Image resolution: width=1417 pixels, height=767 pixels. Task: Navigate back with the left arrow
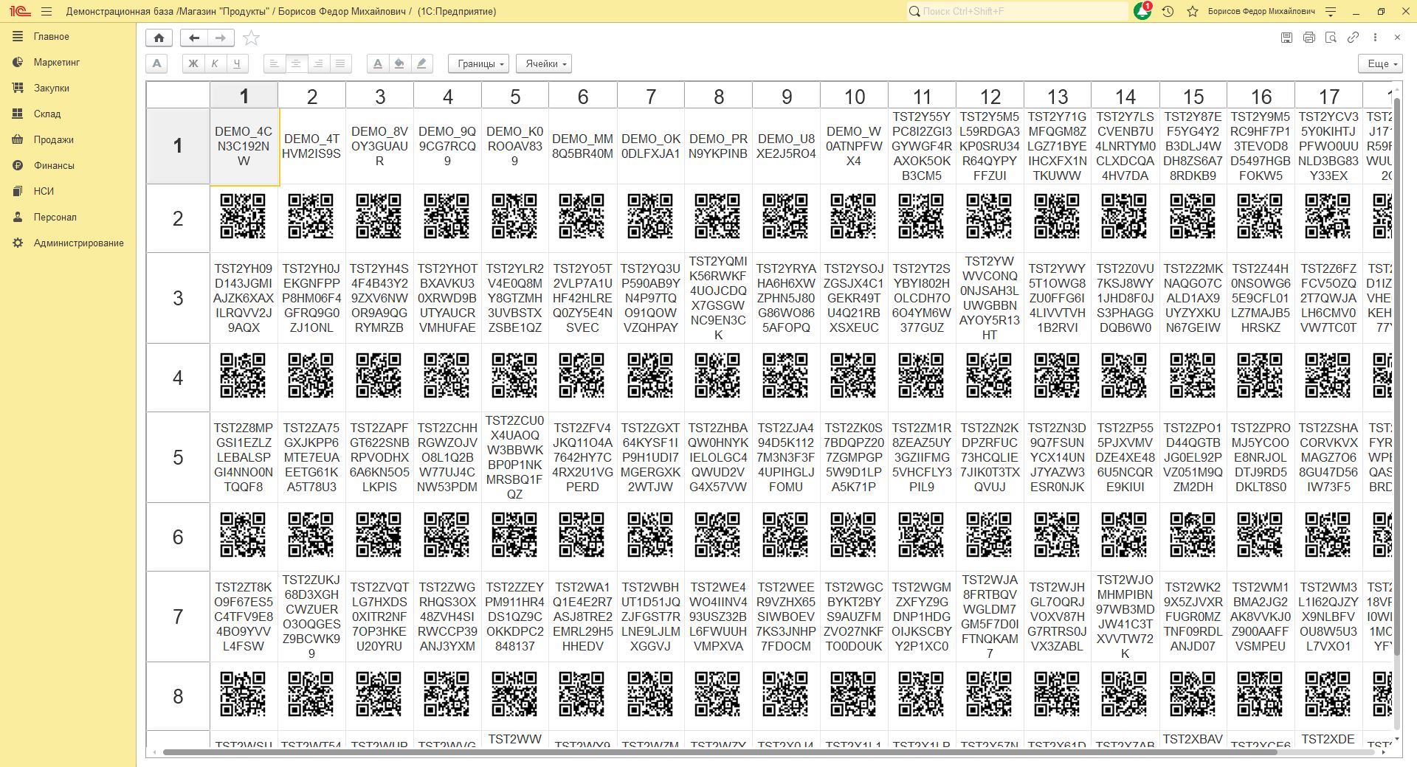point(194,38)
